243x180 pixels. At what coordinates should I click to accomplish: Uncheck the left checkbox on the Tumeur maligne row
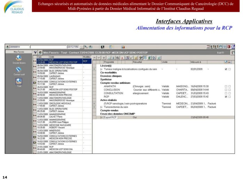click(226, 69)
